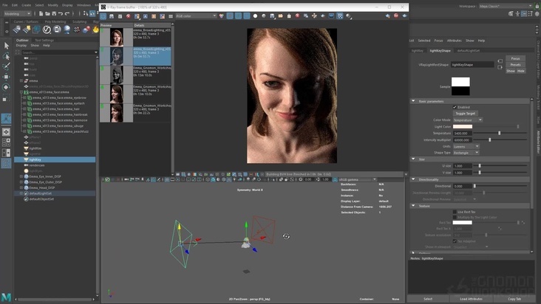
Task: Choose the Paint selection brush tool in toolbox
Action: pos(6,66)
